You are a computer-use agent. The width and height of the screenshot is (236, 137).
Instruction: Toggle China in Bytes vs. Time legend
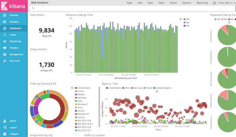pyautogui.click(x=126, y=88)
